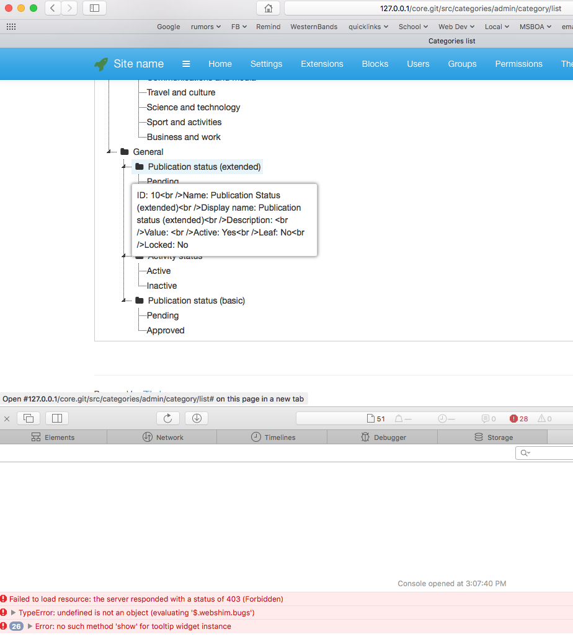Toggle the Safari sidebar button
573x637 pixels.
click(94, 8)
